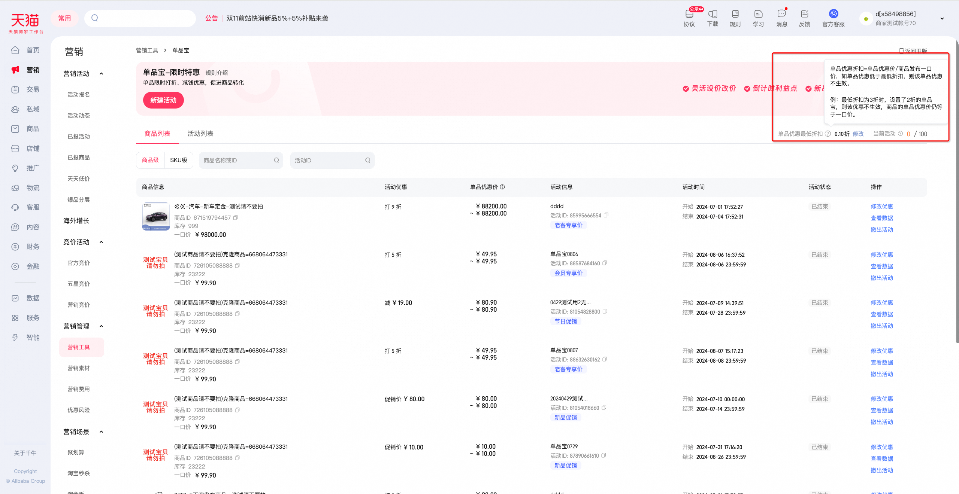Open 活动报名 submenu item

79,95
